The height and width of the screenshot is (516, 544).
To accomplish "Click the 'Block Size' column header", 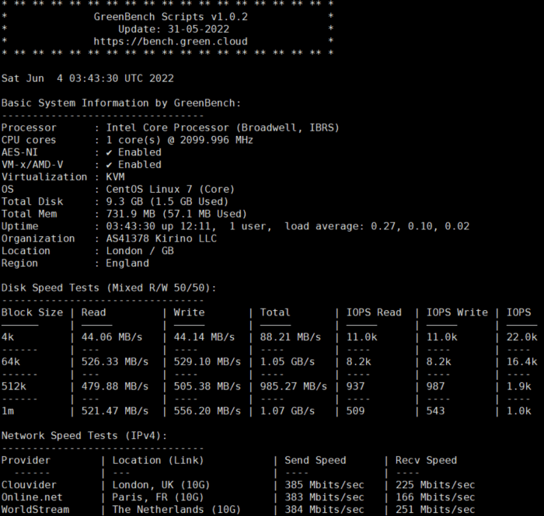I will click(x=33, y=312).
